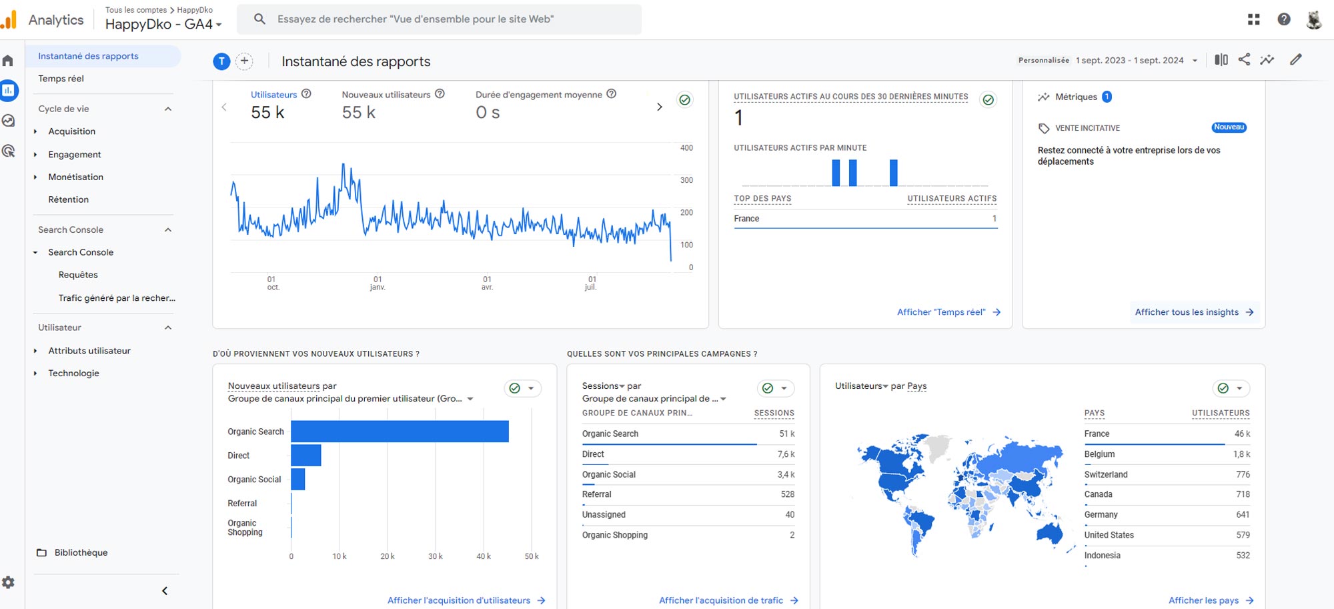This screenshot has width=1334, height=609.
Task: Click check status icon on real-time card
Action: pos(988,100)
